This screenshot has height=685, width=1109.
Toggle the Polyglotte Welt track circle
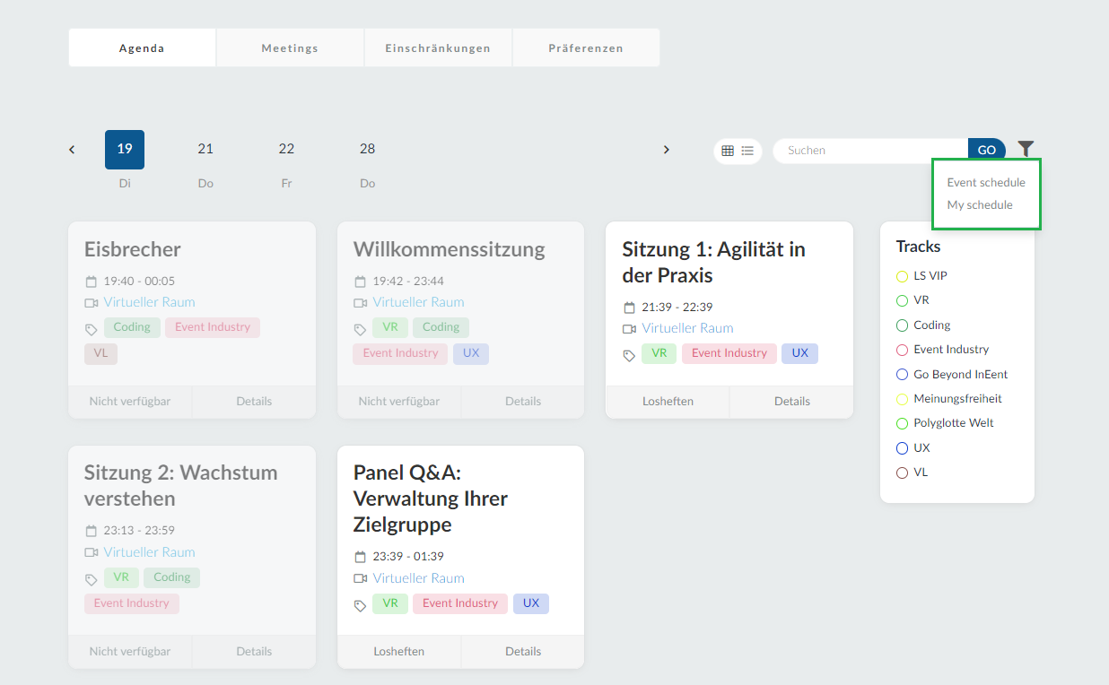(903, 423)
